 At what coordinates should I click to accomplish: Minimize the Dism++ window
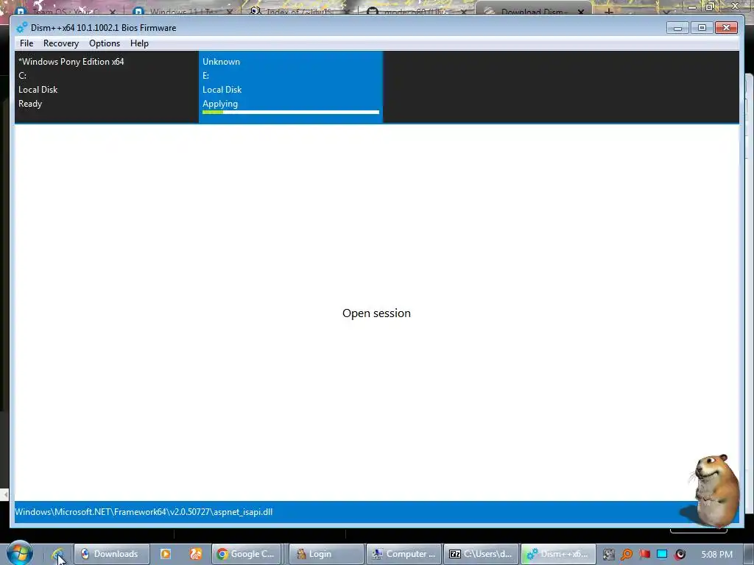coord(678,28)
